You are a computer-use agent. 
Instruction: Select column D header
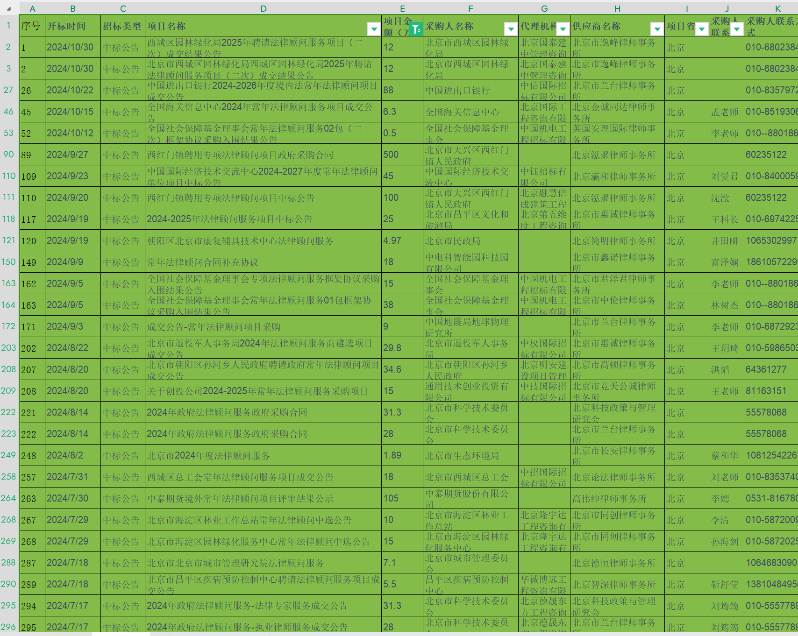tap(264, 8)
